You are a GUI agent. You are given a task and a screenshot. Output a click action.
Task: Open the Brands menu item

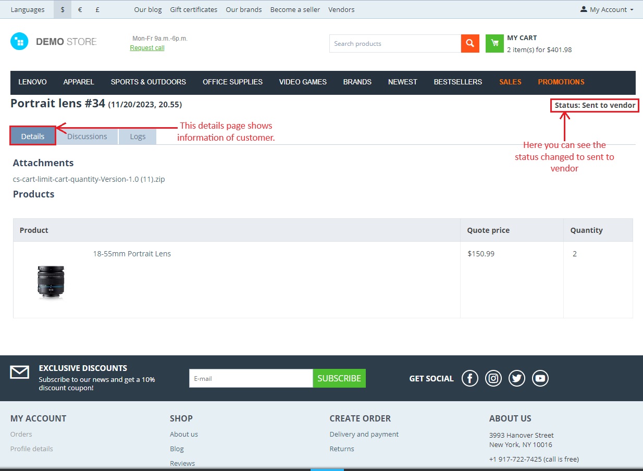coord(357,82)
